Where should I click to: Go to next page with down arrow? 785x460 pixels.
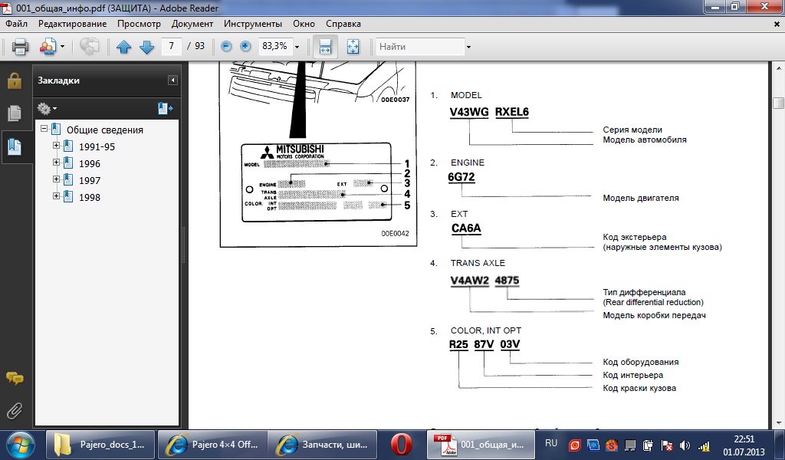(146, 47)
